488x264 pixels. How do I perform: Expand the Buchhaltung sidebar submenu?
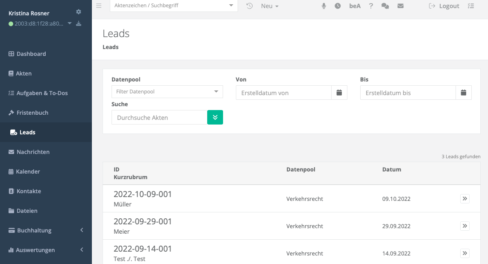point(46,230)
